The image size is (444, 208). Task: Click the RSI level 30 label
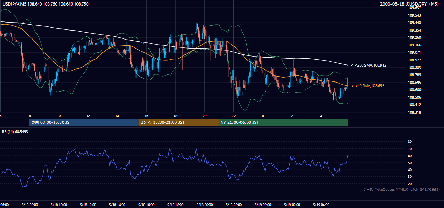(x=410, y=177)
